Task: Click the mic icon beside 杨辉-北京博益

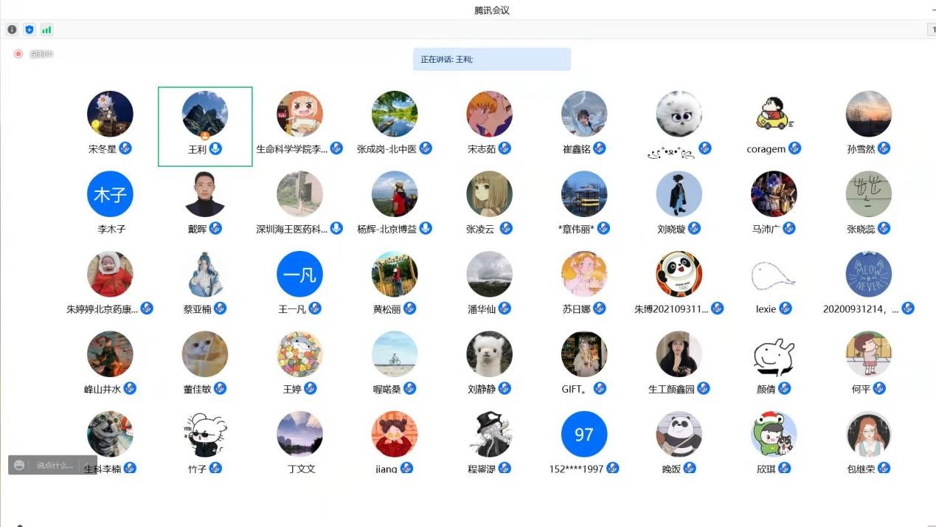Action: [426, 228]
